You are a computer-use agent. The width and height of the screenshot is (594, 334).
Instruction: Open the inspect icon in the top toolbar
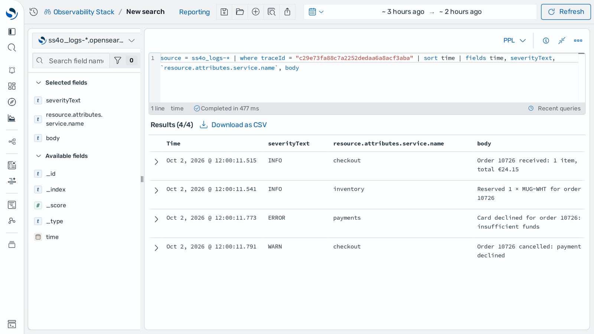tap(271, 12)
